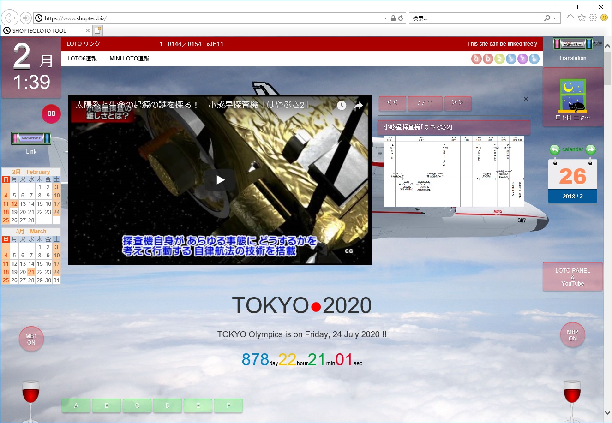Open the MINI LOTO速報 menu item
The width and height of the screenshot is (612, 423).
(129, 59)
